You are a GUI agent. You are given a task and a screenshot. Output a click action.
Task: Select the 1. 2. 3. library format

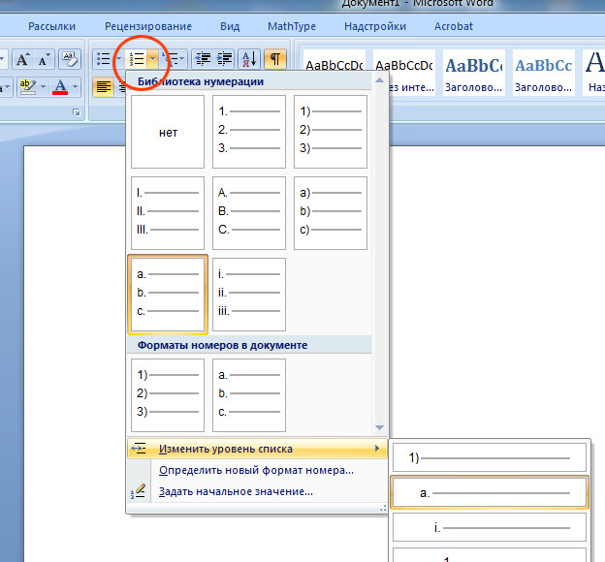(x=249, y=132)
